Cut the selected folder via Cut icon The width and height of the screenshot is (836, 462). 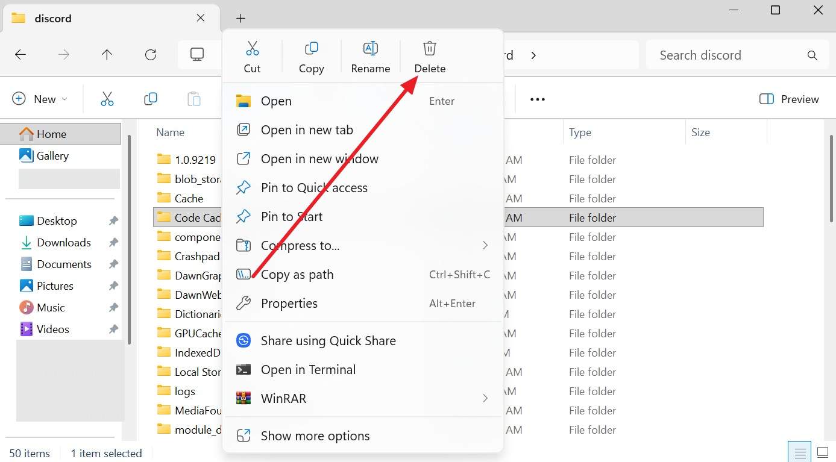click(252, 56)
